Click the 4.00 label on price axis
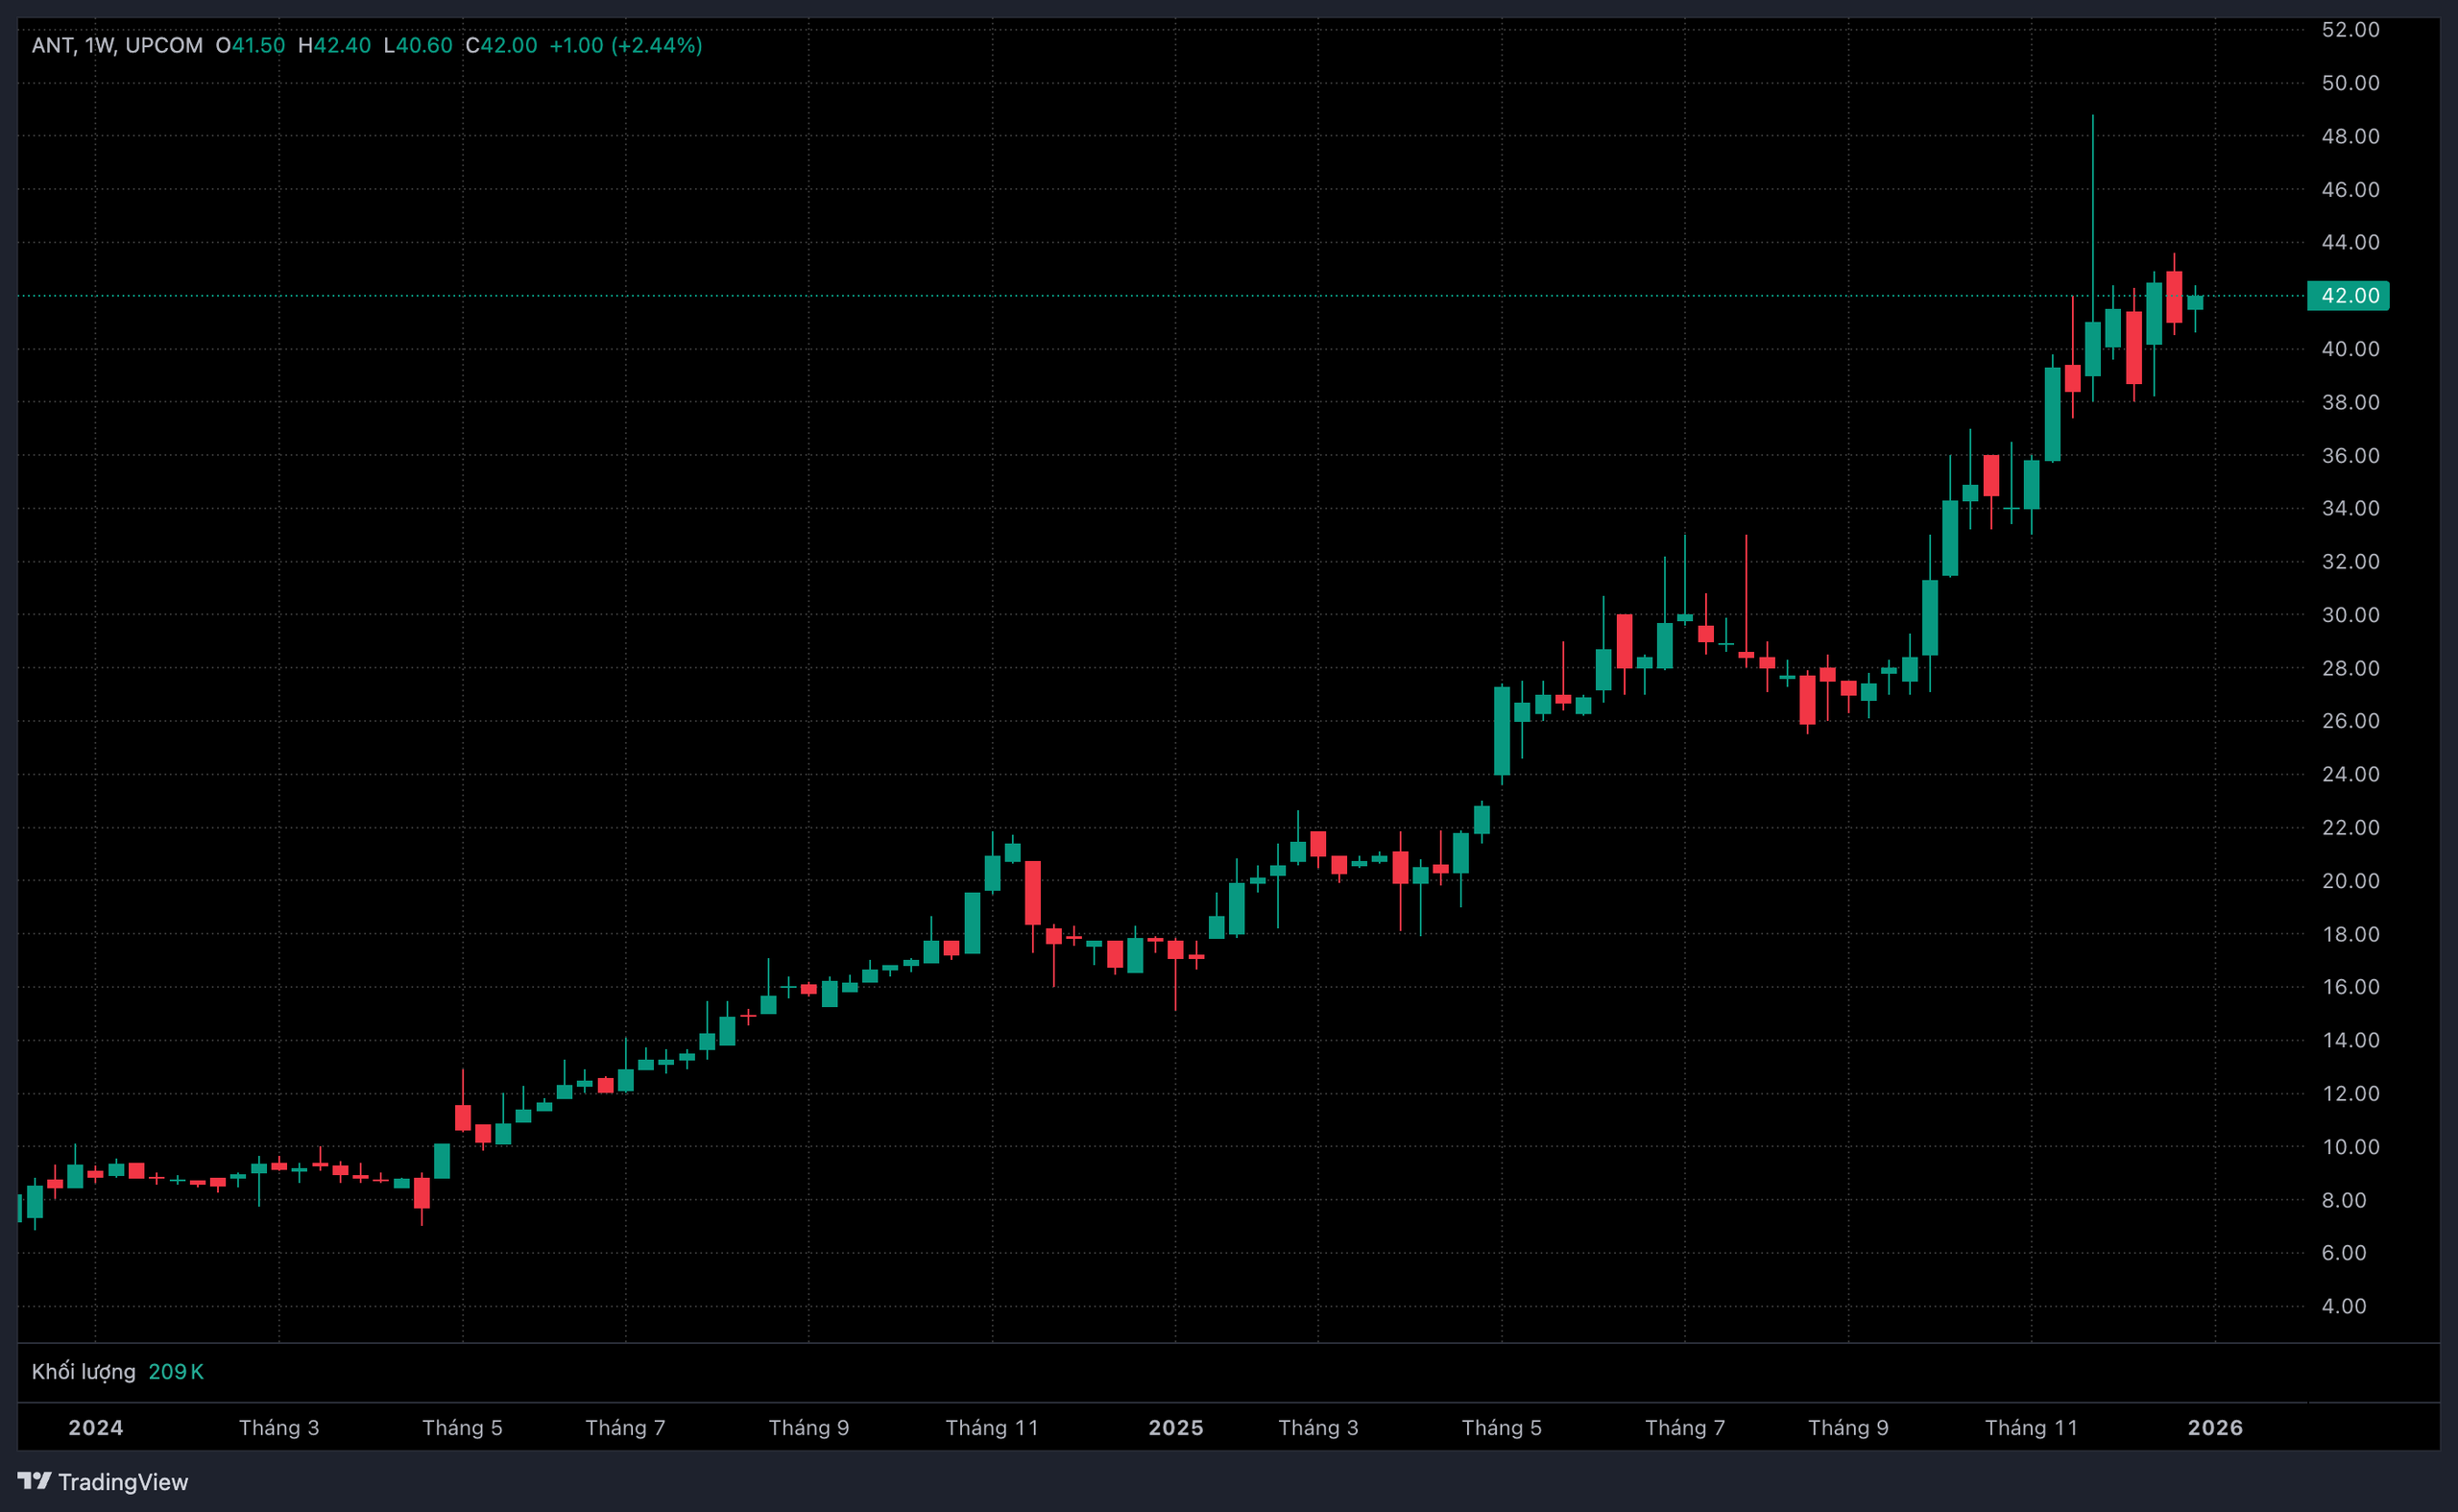This screenshot has height=1512, width=2458. (x=2343, y=1306)
